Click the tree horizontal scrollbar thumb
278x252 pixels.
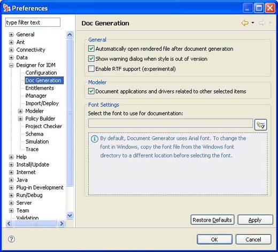coord(35,223)
